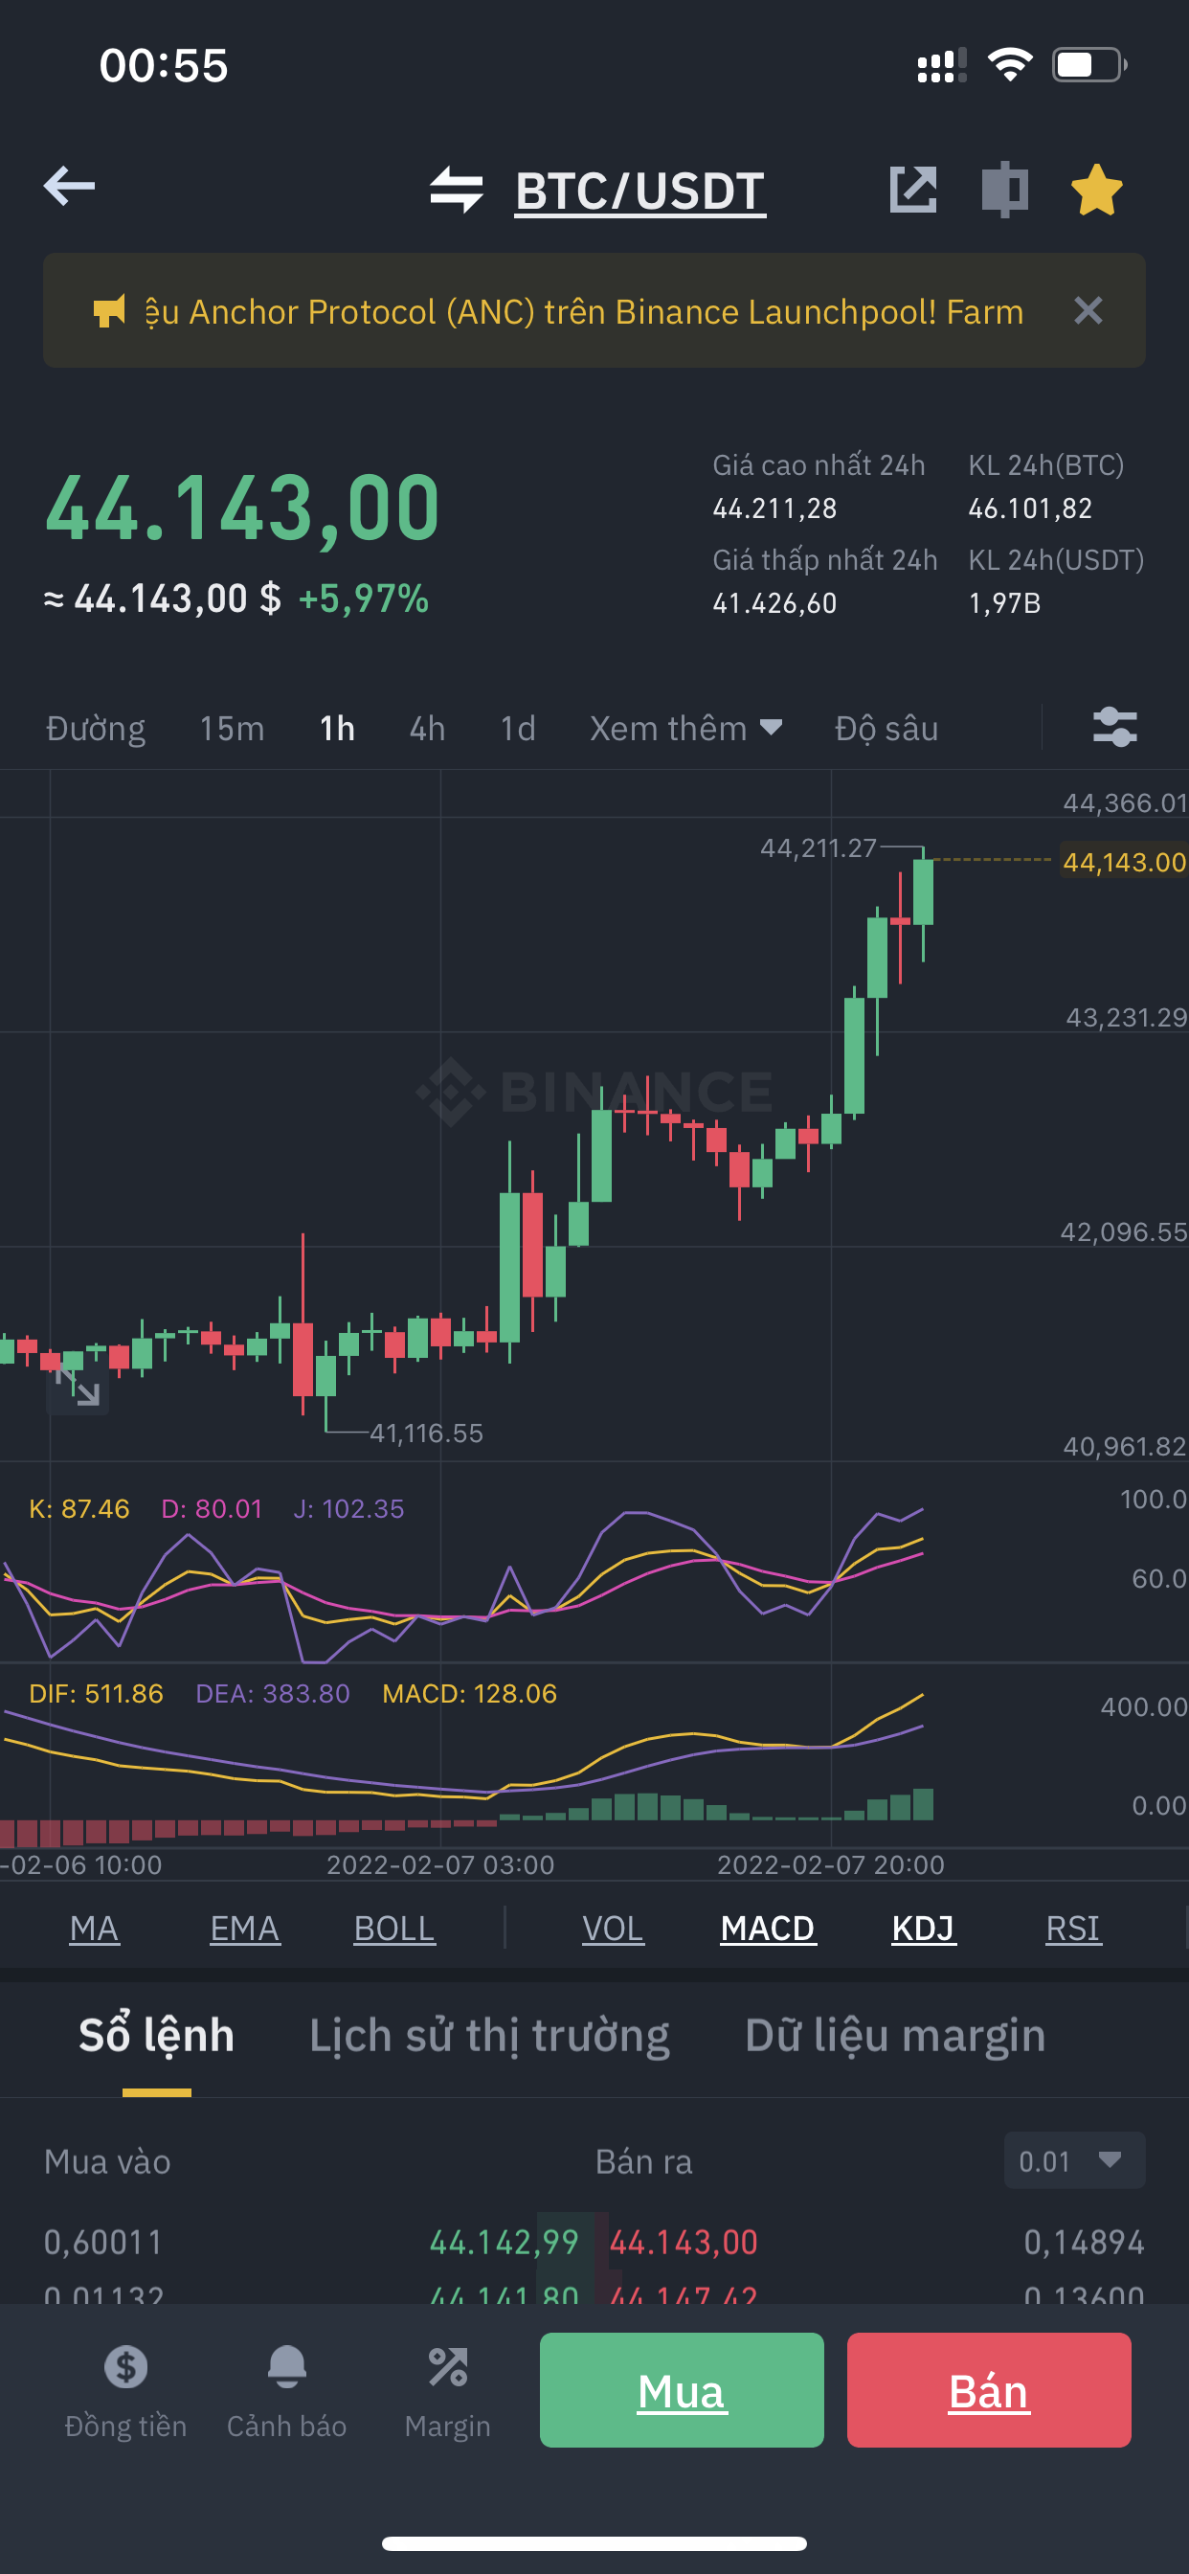The height and width of the screenshot is (2574, 1189).
Task: Tap the red Bán sell button
Action: 988,2389
